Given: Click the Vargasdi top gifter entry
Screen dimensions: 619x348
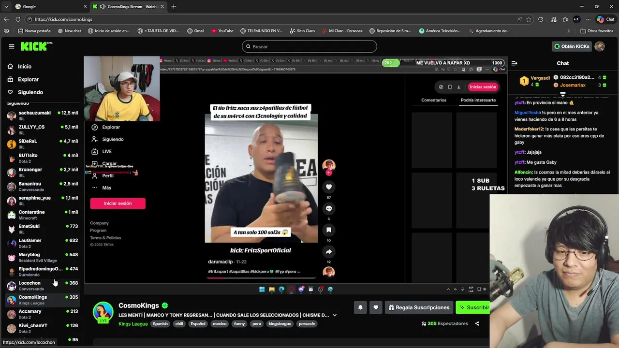Looking at the screenshot, I should point(535,81).
